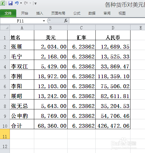This screenshot has height=153, width=145.
Task: Save the workbook with the floppy disk icon
Action: (10, 3)
